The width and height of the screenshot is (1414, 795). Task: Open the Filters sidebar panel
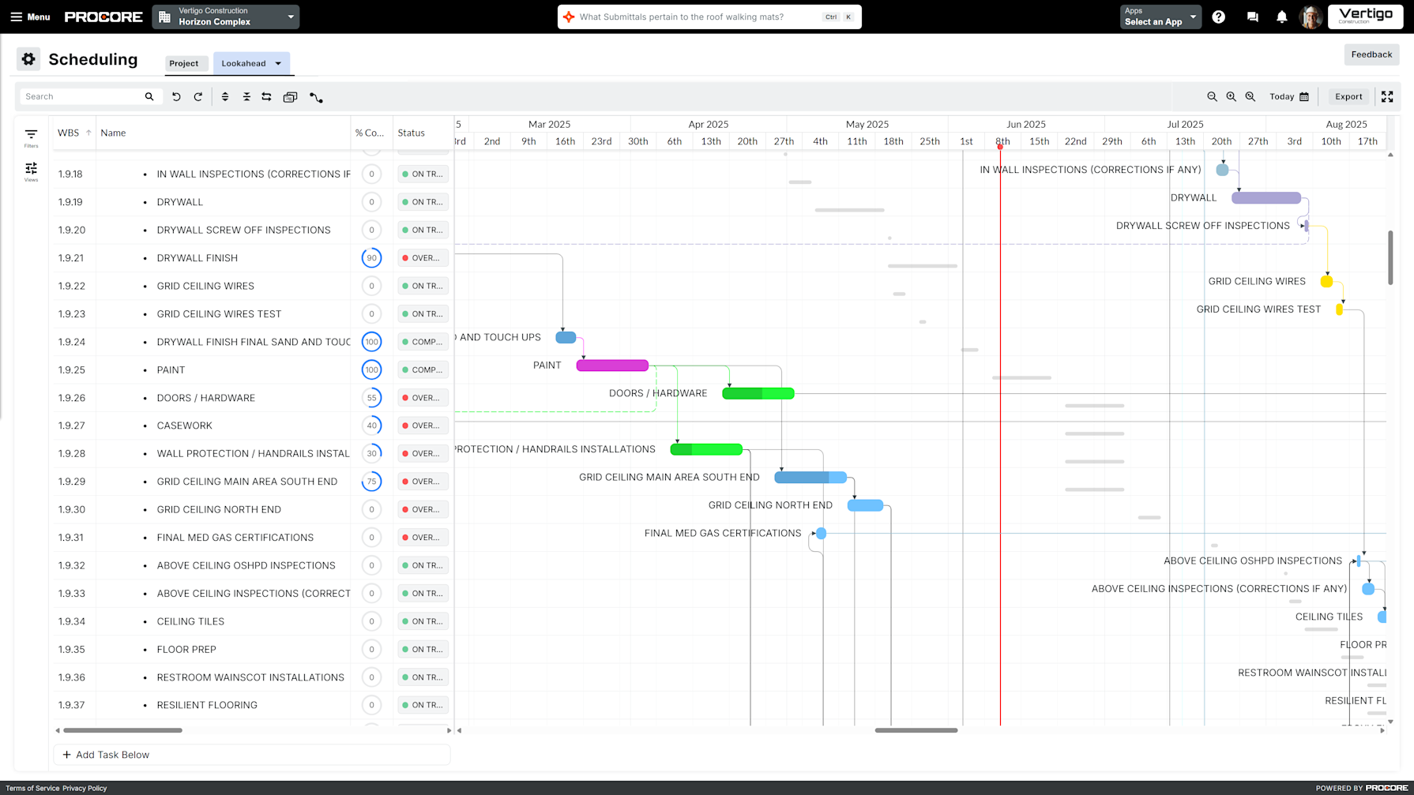tap(31, 138)
